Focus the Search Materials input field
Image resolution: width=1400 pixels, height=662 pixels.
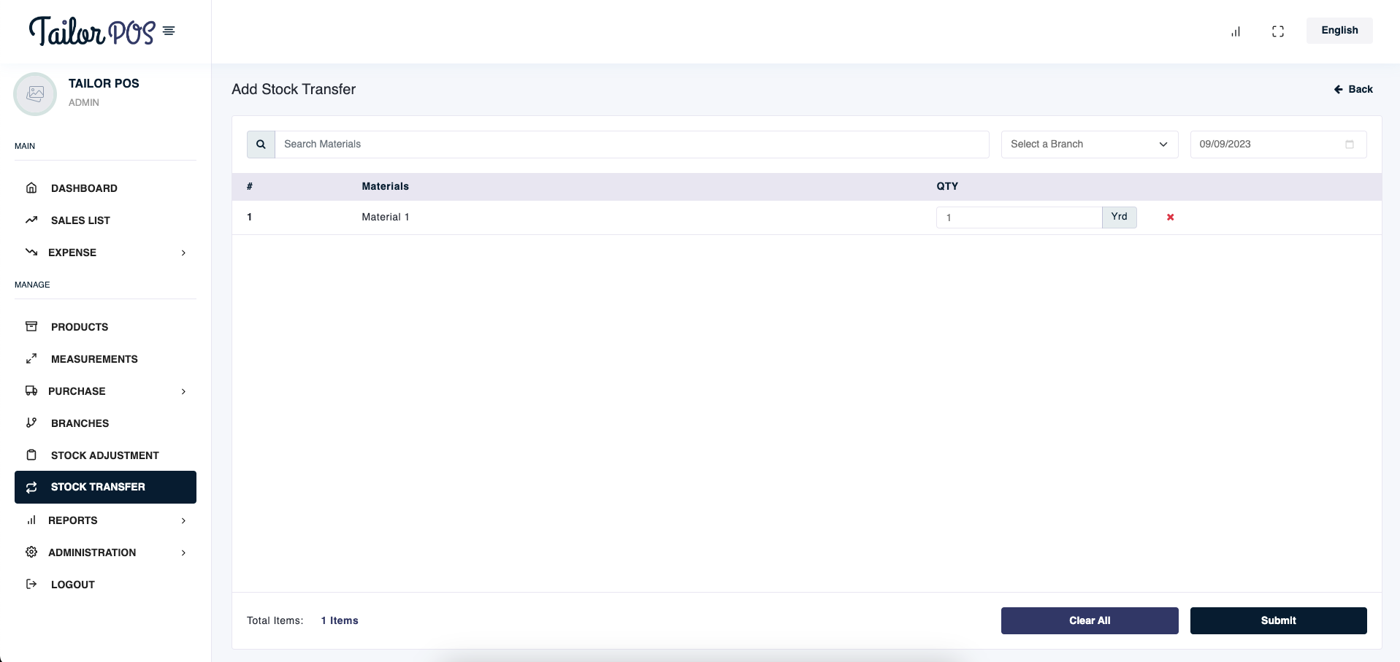[x=632, y=145]
